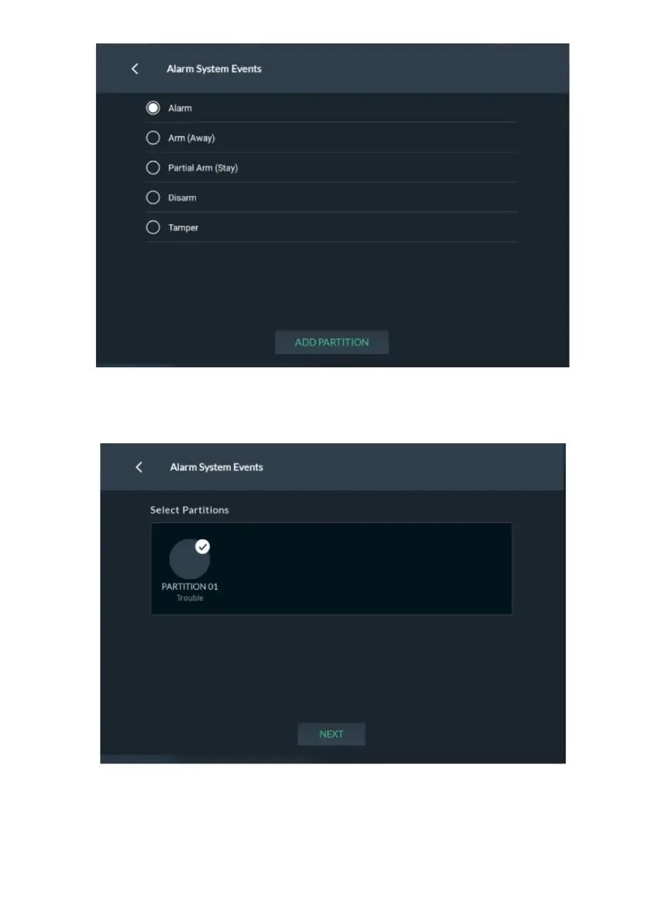Image resolution: width=651 pixels, height=923 pixels.
Task: Click the Arm (Away) label text
Action: point(191,138)
